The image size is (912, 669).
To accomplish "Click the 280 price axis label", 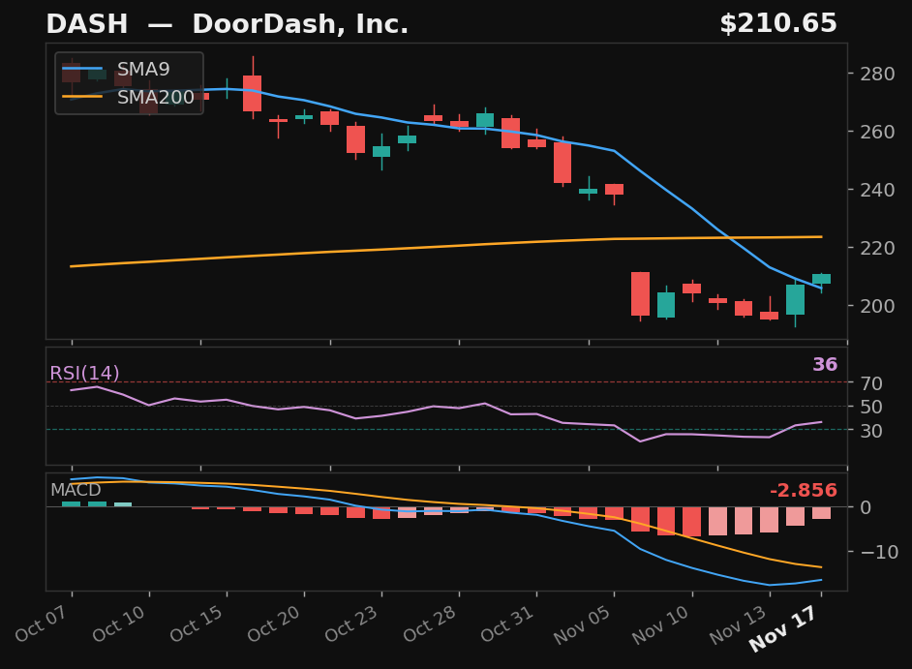I will tap(878, 74).
